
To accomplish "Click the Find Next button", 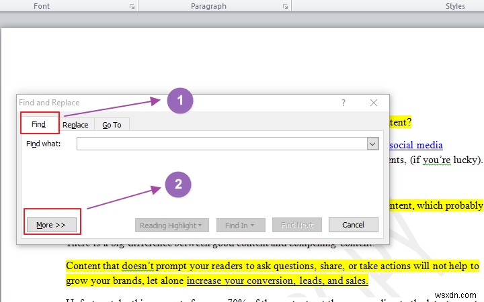I will point(297,225).
